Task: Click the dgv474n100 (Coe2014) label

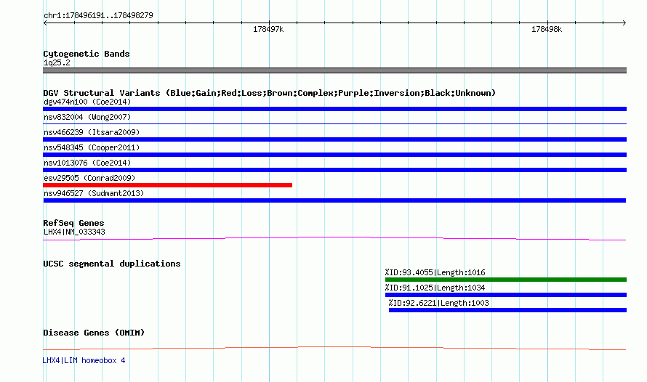Action: tap(87, 102)
